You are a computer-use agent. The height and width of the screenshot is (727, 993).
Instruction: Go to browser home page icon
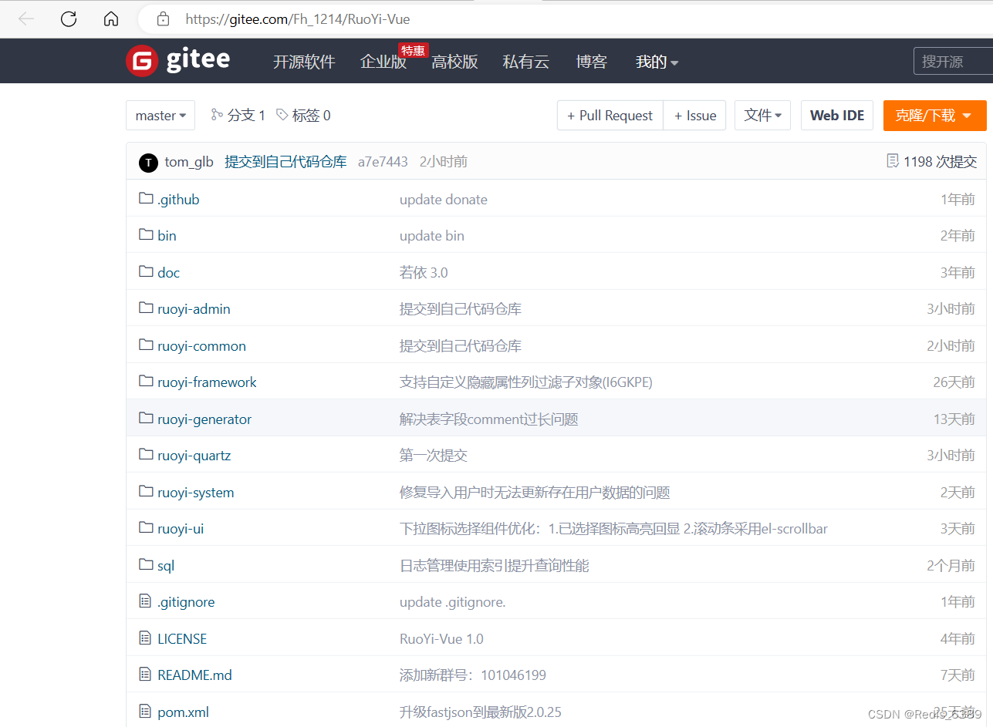coord(111,19)
